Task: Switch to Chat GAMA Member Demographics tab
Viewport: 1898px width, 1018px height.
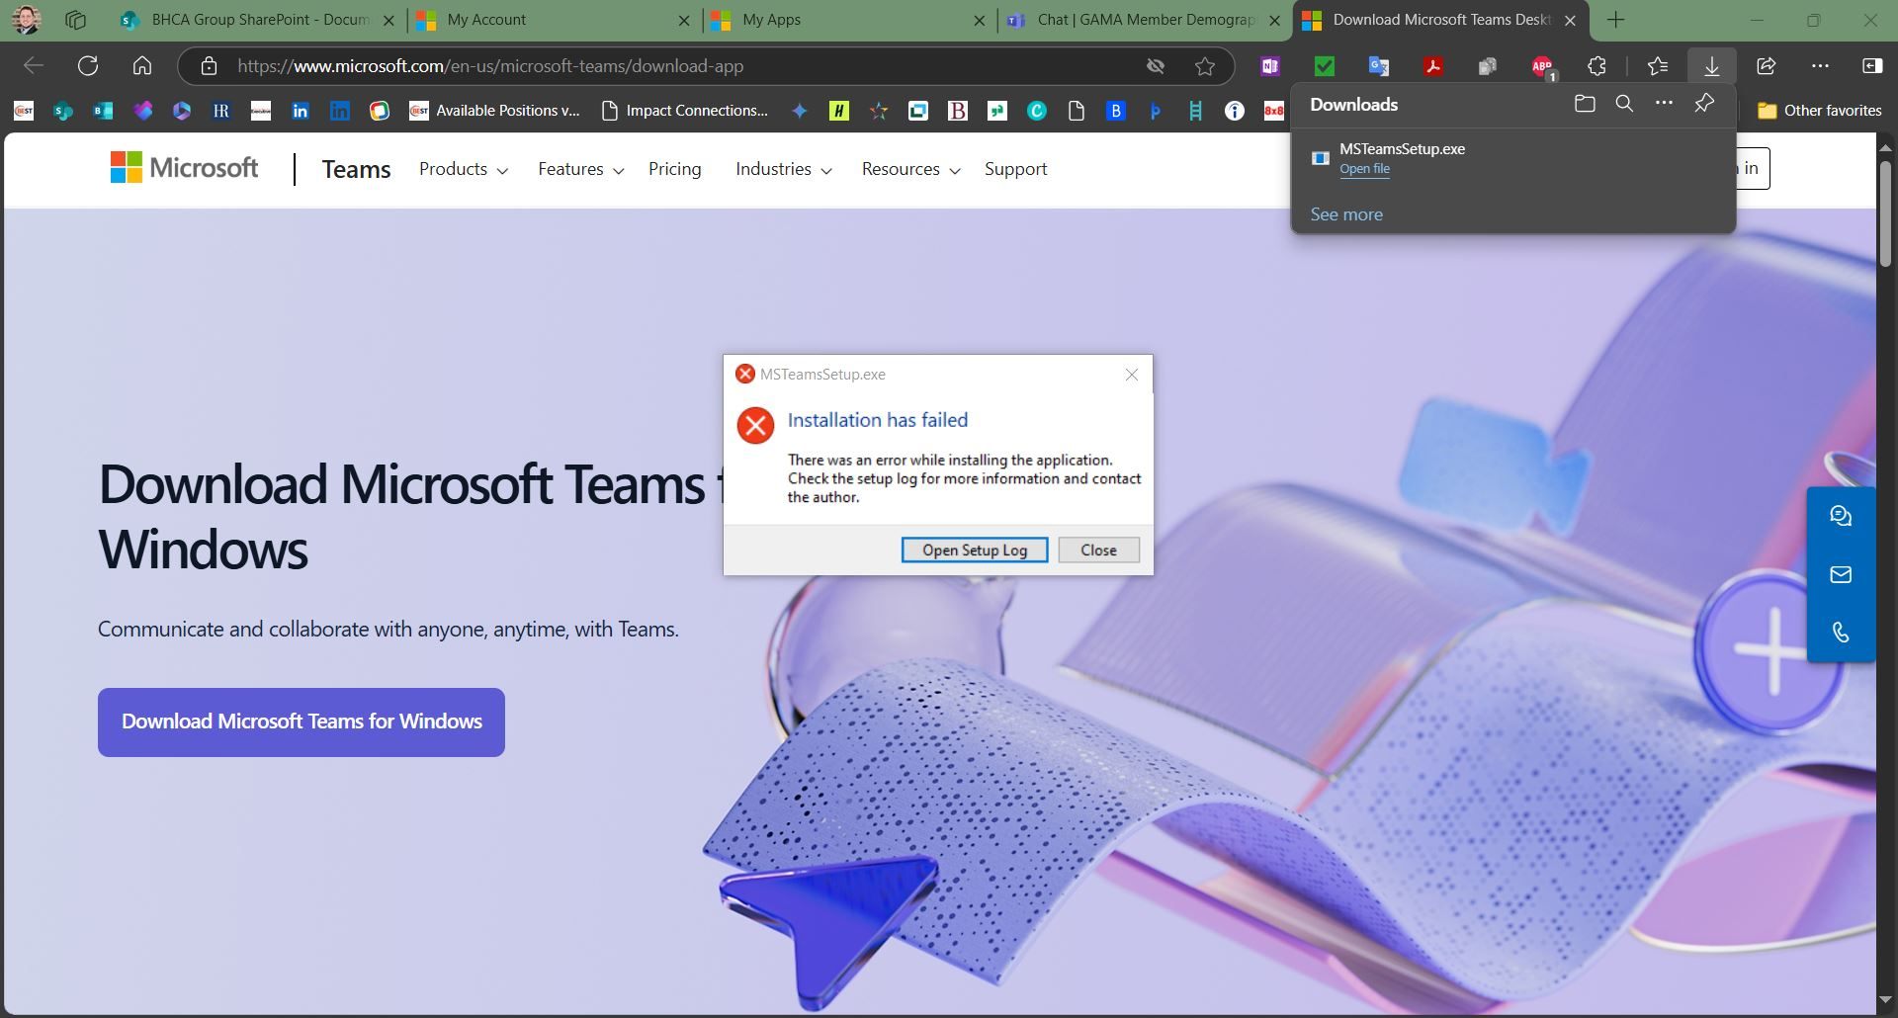Action: (1144, 20)
